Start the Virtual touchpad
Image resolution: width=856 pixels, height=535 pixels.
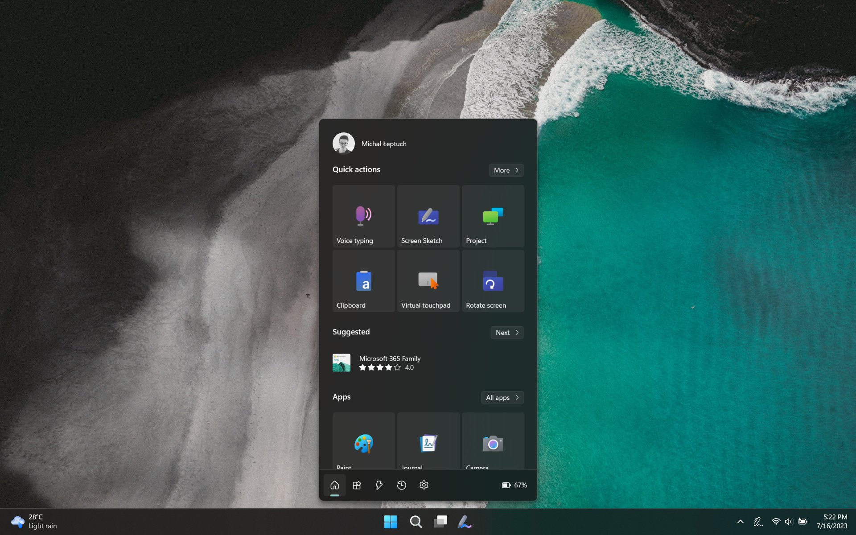(x=428, y=281)
